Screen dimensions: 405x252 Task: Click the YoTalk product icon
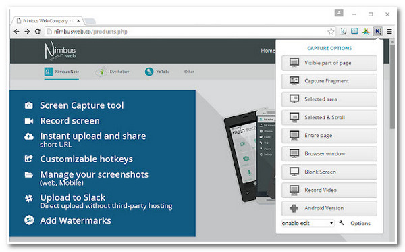click(149, 72)
